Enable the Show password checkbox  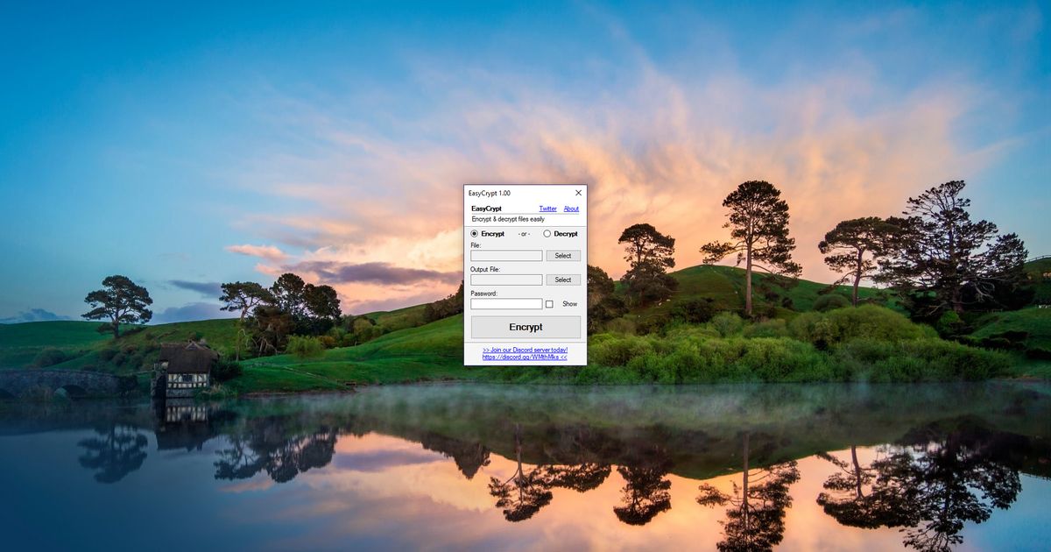[549, 303]
